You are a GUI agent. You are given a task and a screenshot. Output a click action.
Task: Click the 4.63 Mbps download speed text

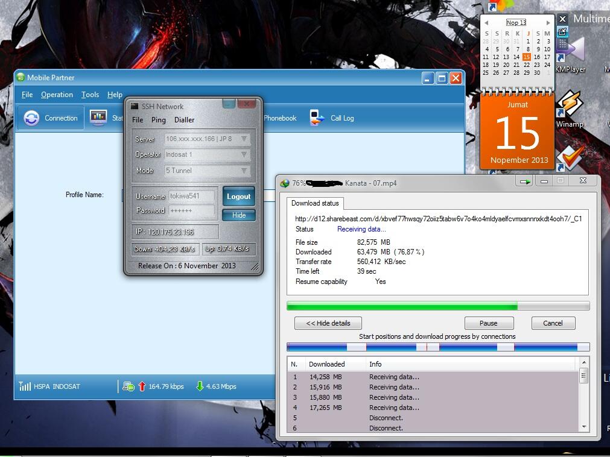[221, 386]
